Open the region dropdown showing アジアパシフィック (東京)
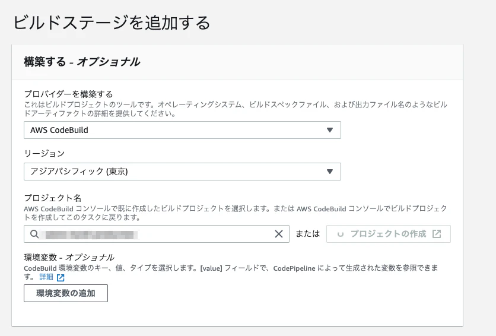Viewport: 496px width, 336px height. tap(182, 172)
